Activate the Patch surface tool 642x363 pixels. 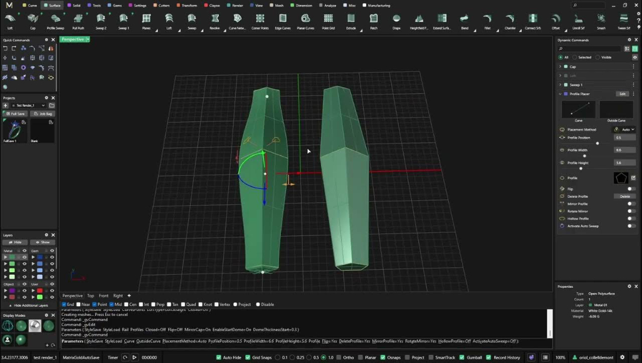pyautogui.click(x=374, y=21)
